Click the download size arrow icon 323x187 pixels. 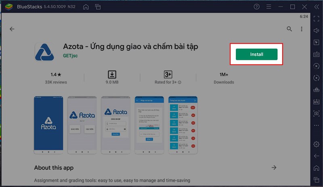(x=112, y=74)
